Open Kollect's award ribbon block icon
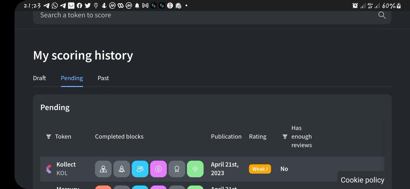 click(177, 169)
